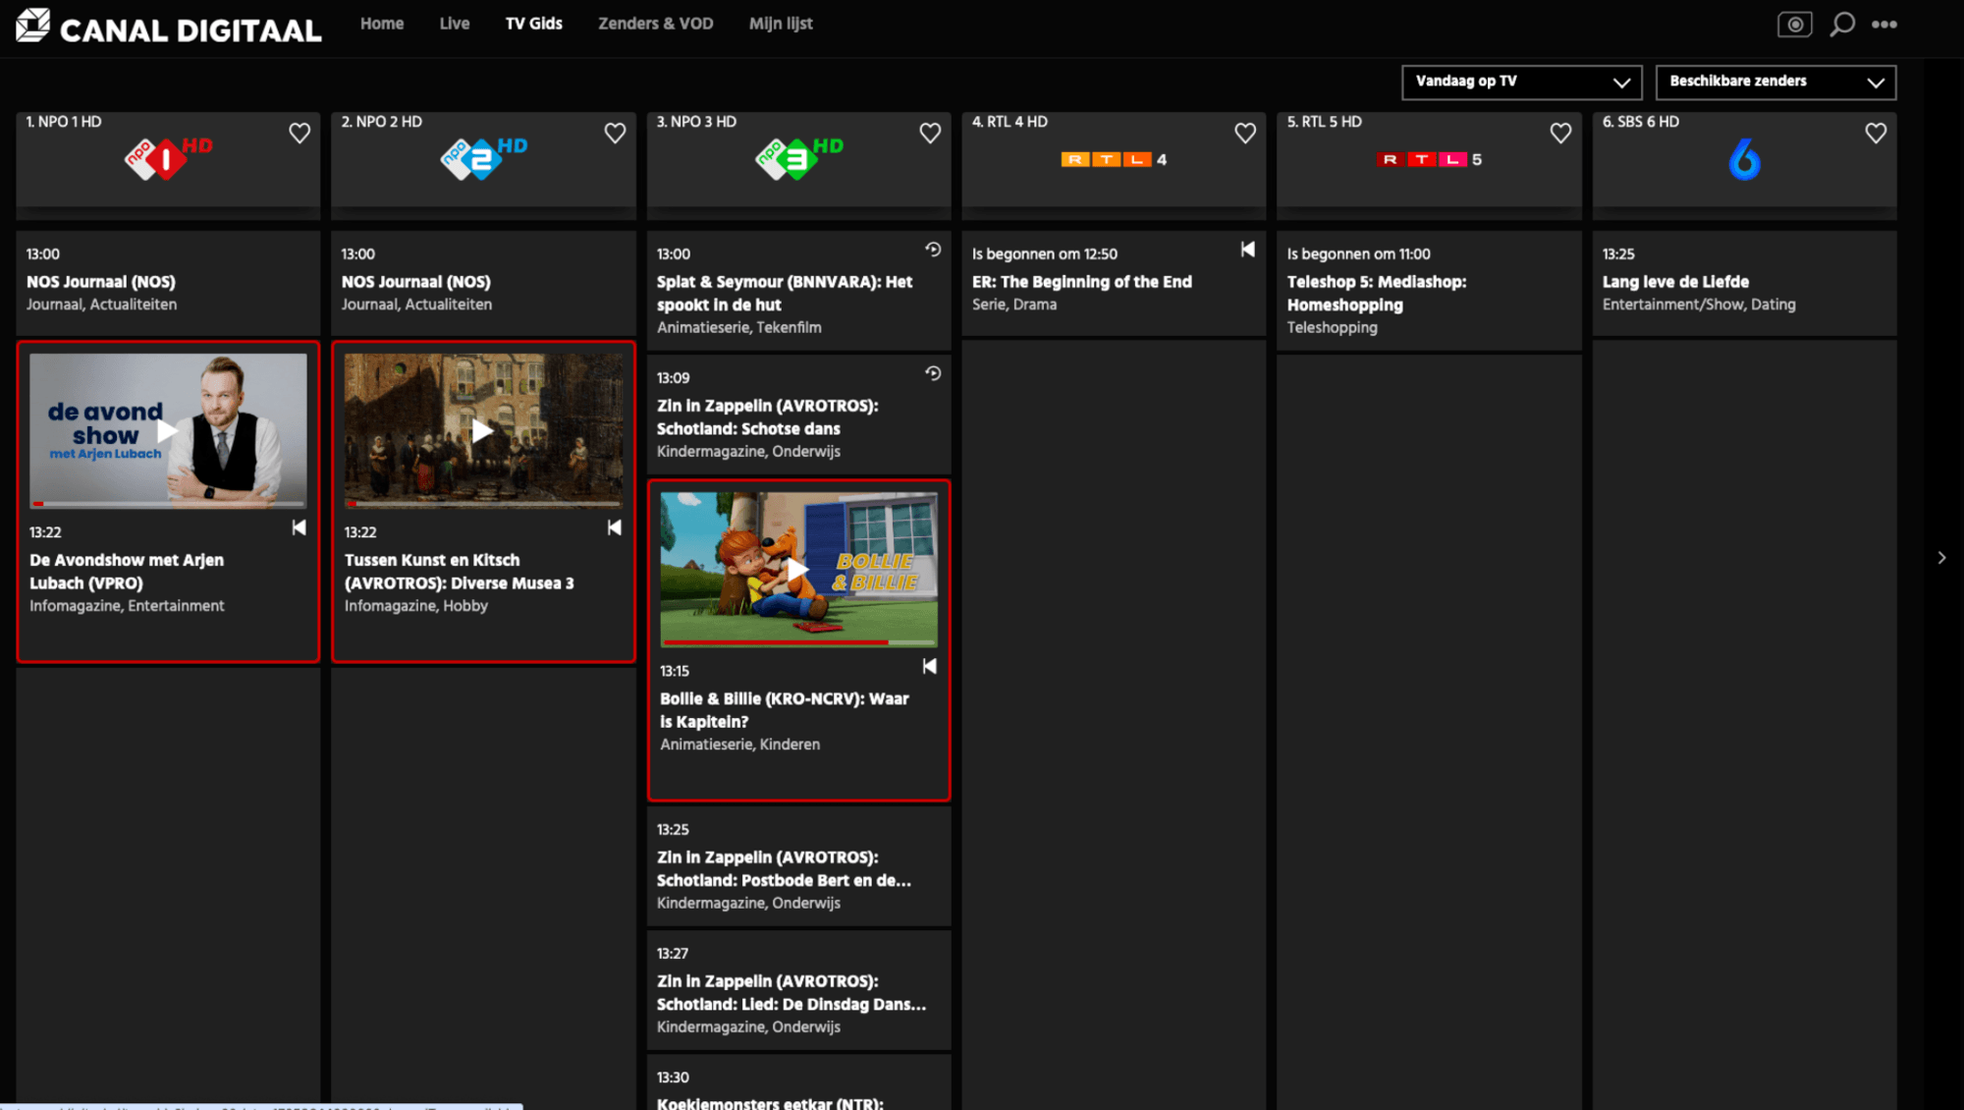
Task: Open Lang leve de Liefde entry
Action: click(x=1744, y=283)
